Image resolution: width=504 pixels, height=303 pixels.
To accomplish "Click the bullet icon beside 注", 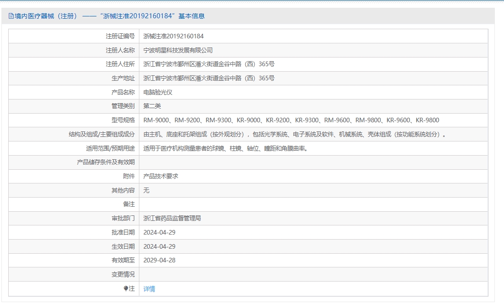I will tap(126, 288).
